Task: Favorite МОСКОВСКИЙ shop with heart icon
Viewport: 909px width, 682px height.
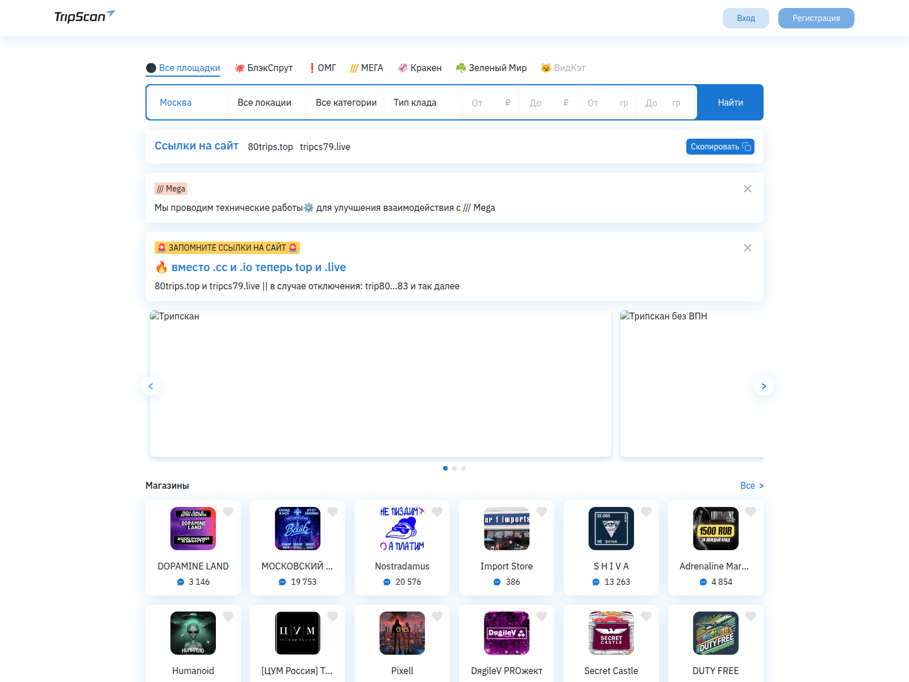Action: (333, 512)
